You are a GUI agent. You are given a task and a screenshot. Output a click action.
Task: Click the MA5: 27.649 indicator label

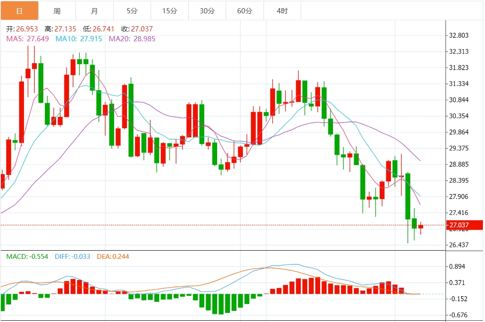coord(27,39)
